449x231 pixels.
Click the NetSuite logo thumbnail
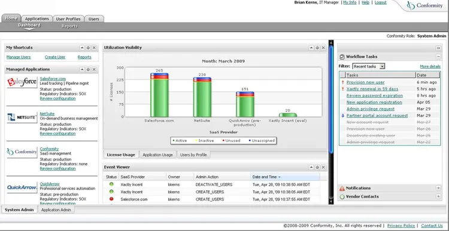point(22,118)
